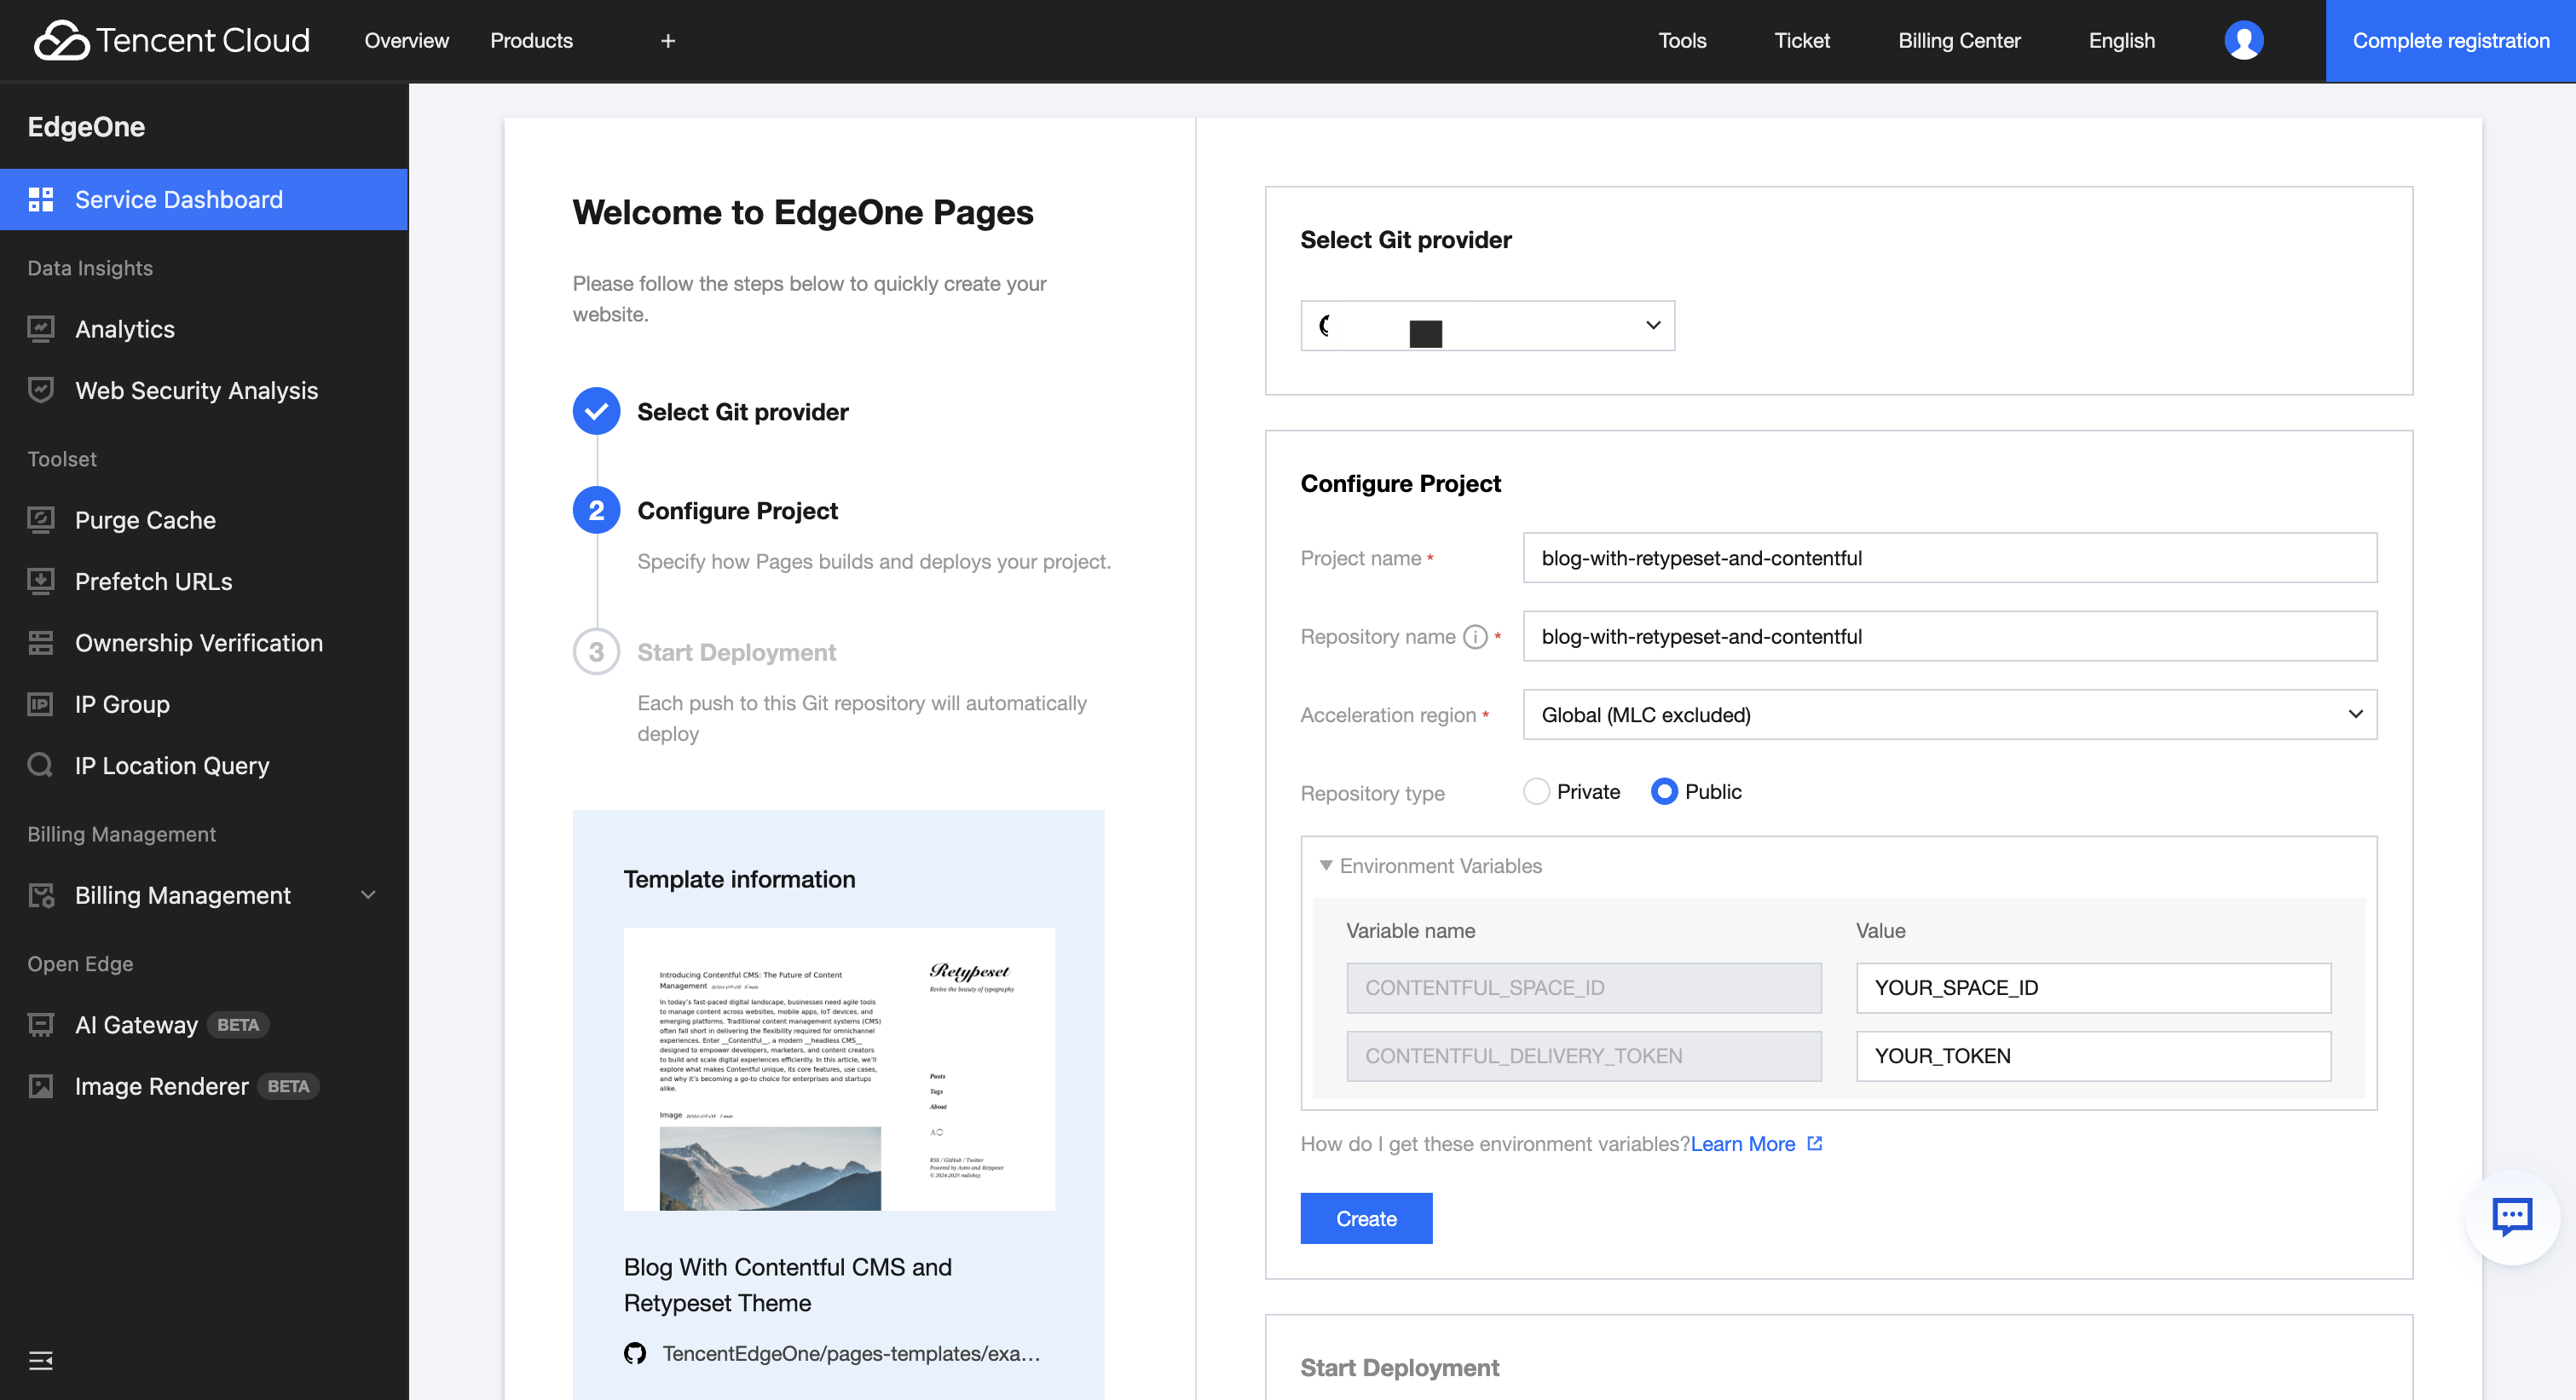Image resolution: width=2576 pixels, height=1400 pixels.
Task: Select the Private repository type
Action: click(1536, 791)
